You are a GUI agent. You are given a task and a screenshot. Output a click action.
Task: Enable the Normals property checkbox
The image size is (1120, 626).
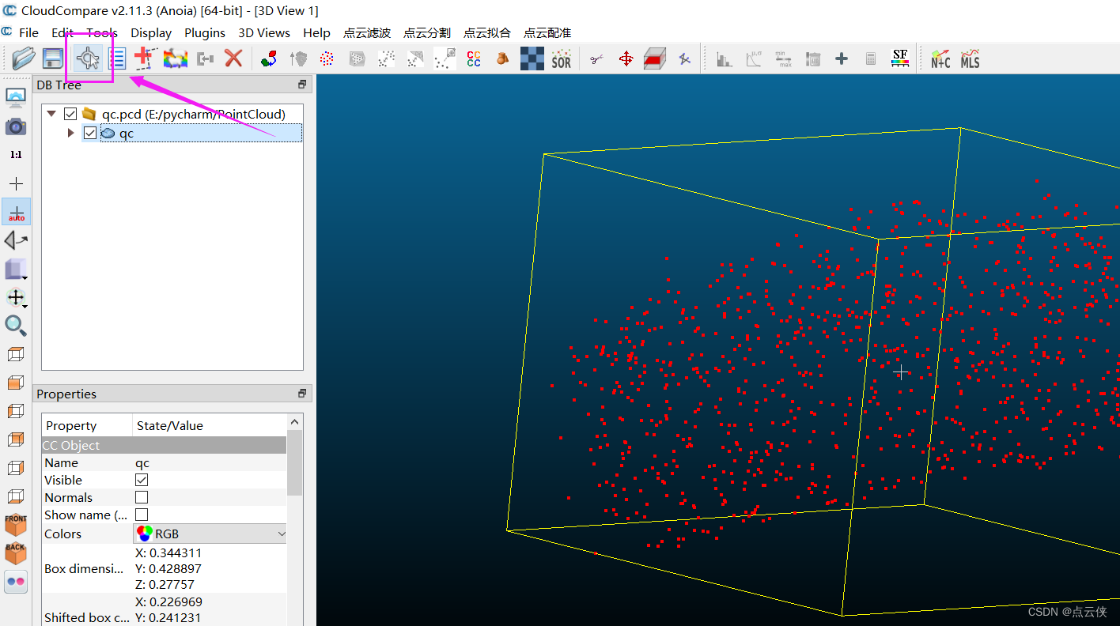[x=142, y=497]
